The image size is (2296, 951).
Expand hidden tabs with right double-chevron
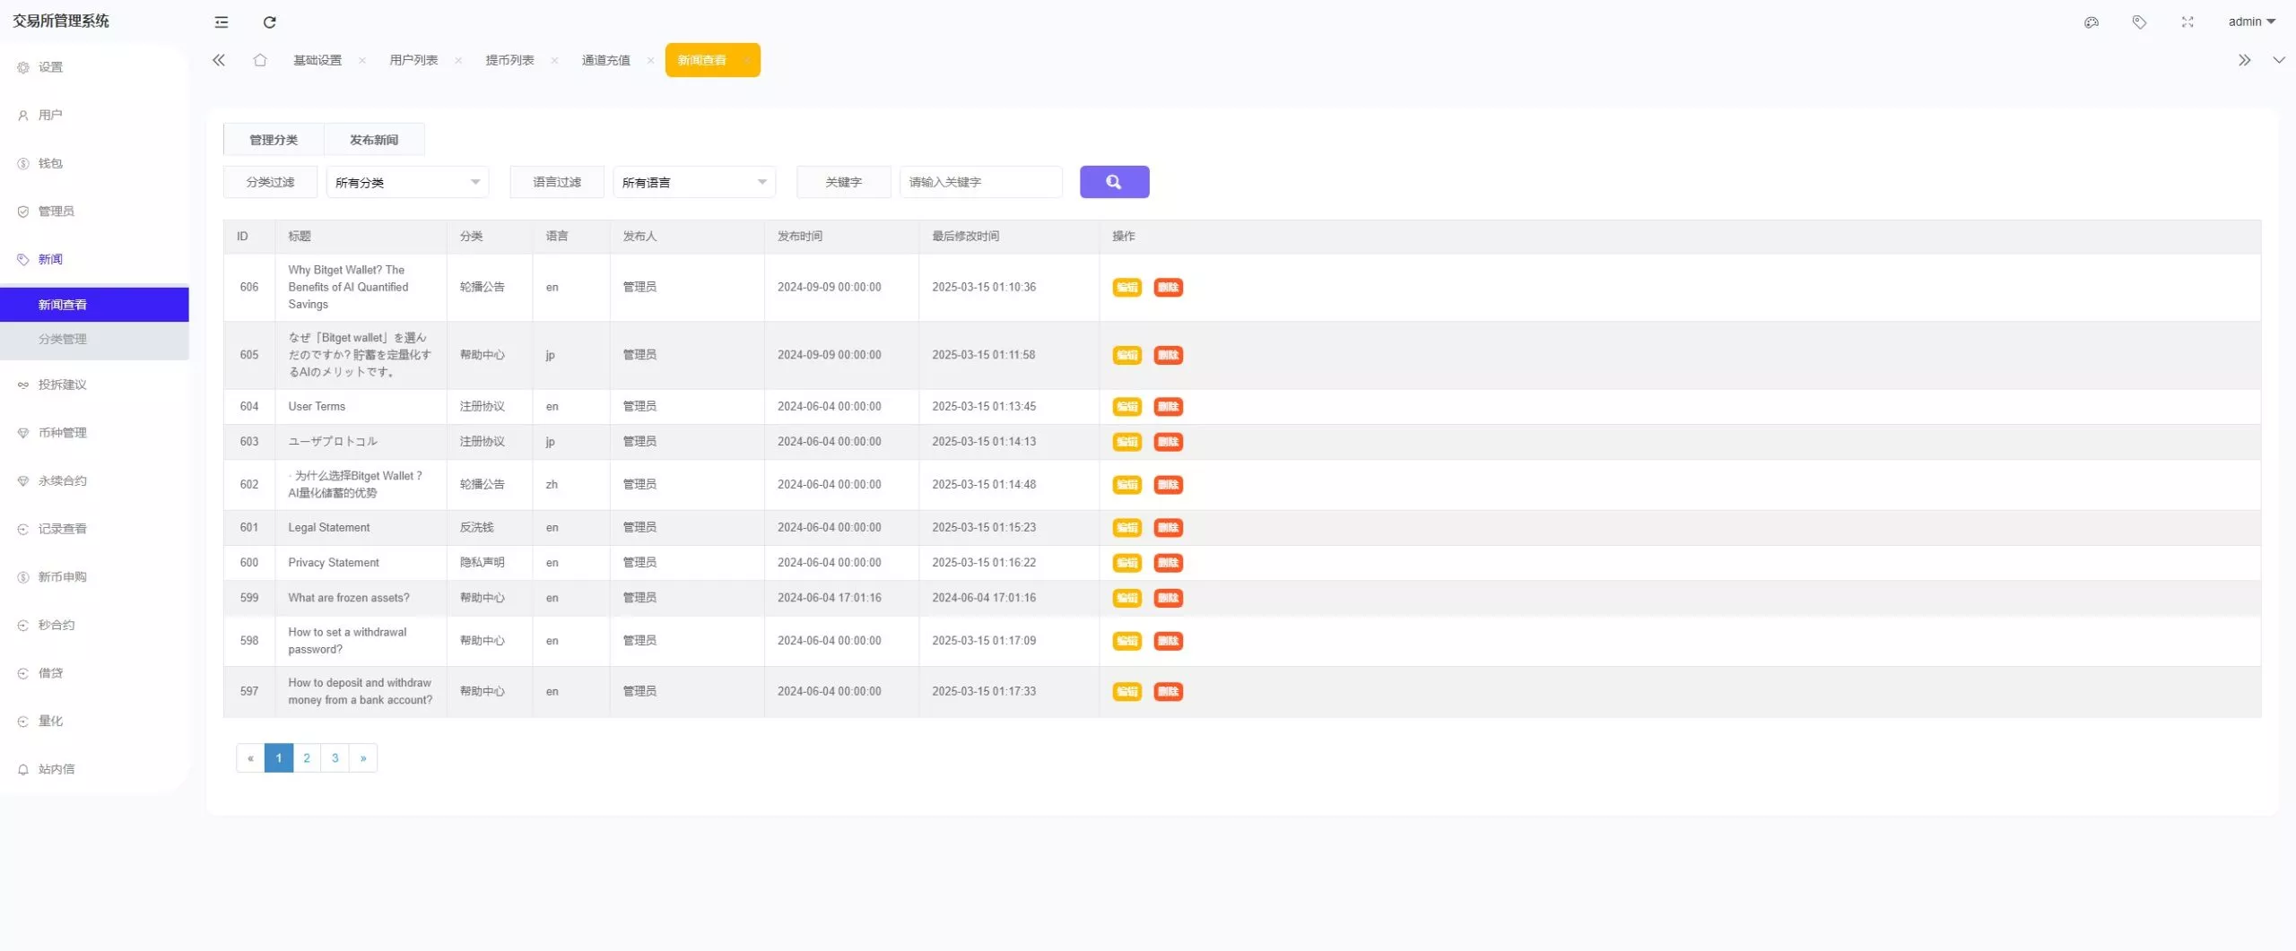coord(2245,60)
